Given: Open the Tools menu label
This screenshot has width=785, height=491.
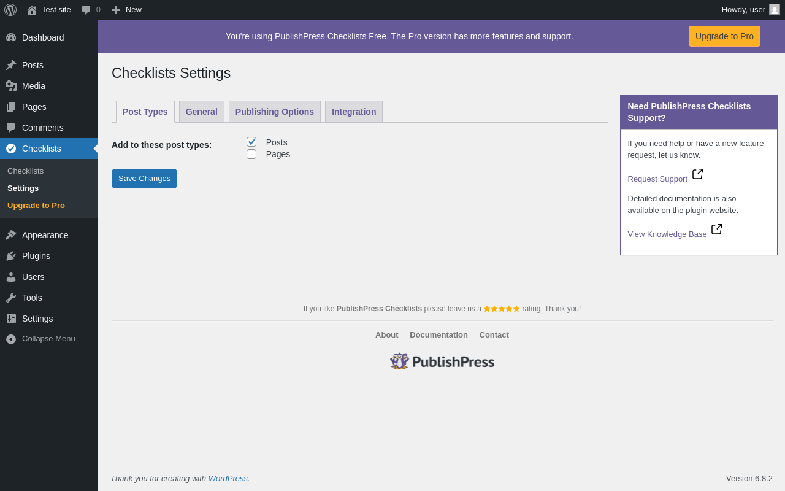Looking at the screenshot, I should pos(32,298).
